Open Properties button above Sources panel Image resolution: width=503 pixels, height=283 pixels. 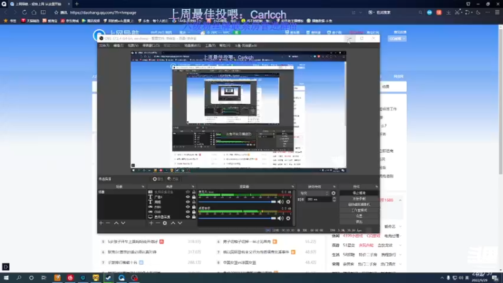pyautogui.click(x=158, y=179)
